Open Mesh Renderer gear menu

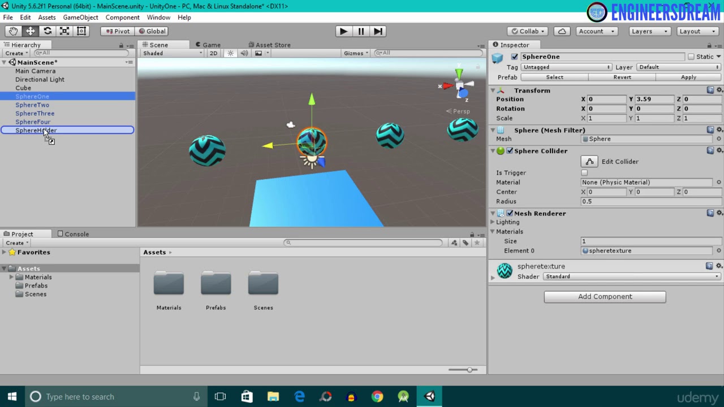719,213
